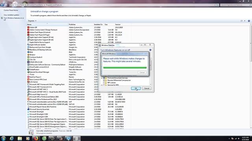Select the iTunes program row

79,74
